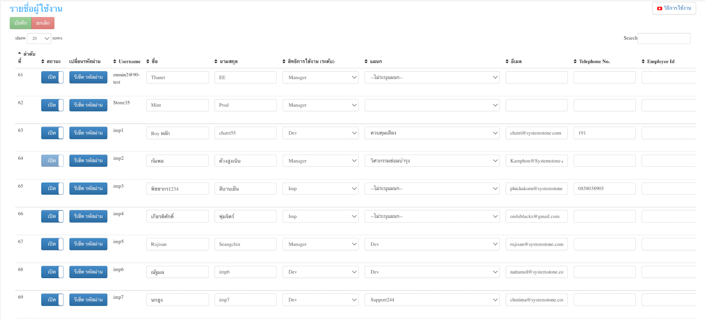705x319 pixels.
Task: Click the รายชื่อผู้ใช้งาน page title
Action: click(36, 8)
